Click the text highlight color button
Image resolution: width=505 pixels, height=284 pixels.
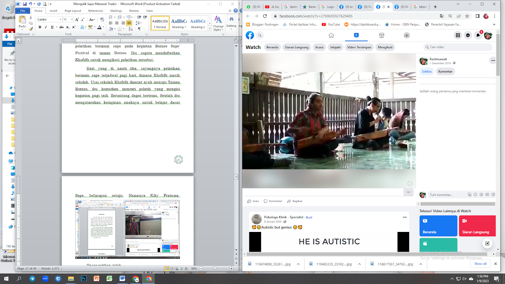(x=91, y=27)
